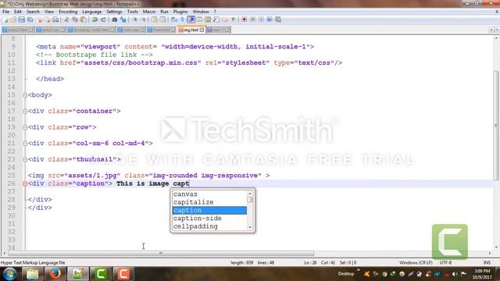Click the editor's vertical scrollbar thumb
Screen dimensions: 500x281
tap(496, 126)
